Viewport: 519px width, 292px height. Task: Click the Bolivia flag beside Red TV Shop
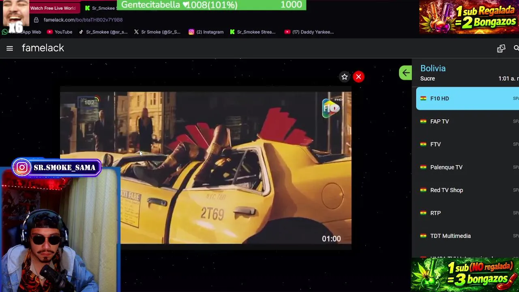(x=423, y=190)
